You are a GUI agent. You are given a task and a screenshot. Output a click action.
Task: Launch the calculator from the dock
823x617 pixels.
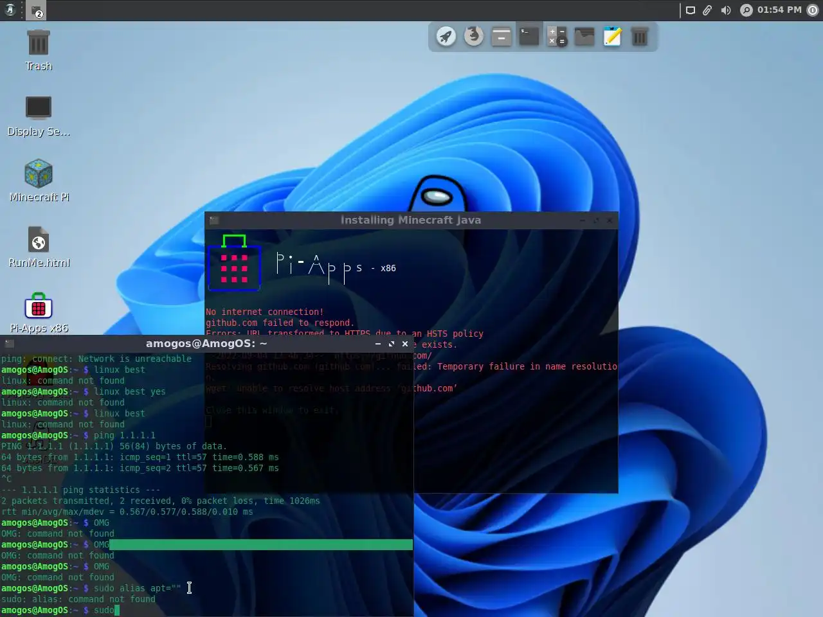557,37
